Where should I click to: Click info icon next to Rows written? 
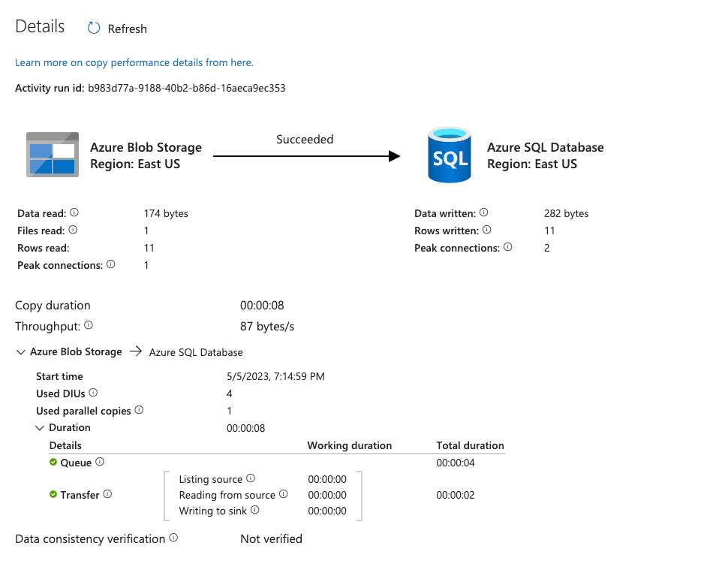pyautogui.click(x=486, y=231)
